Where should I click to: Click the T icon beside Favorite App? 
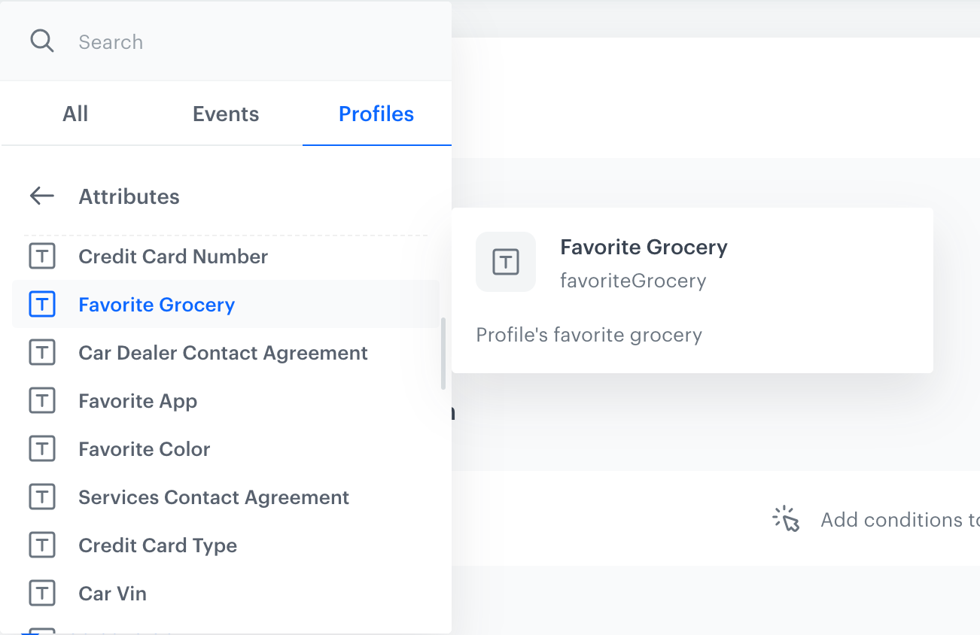[x=42, y=400]
